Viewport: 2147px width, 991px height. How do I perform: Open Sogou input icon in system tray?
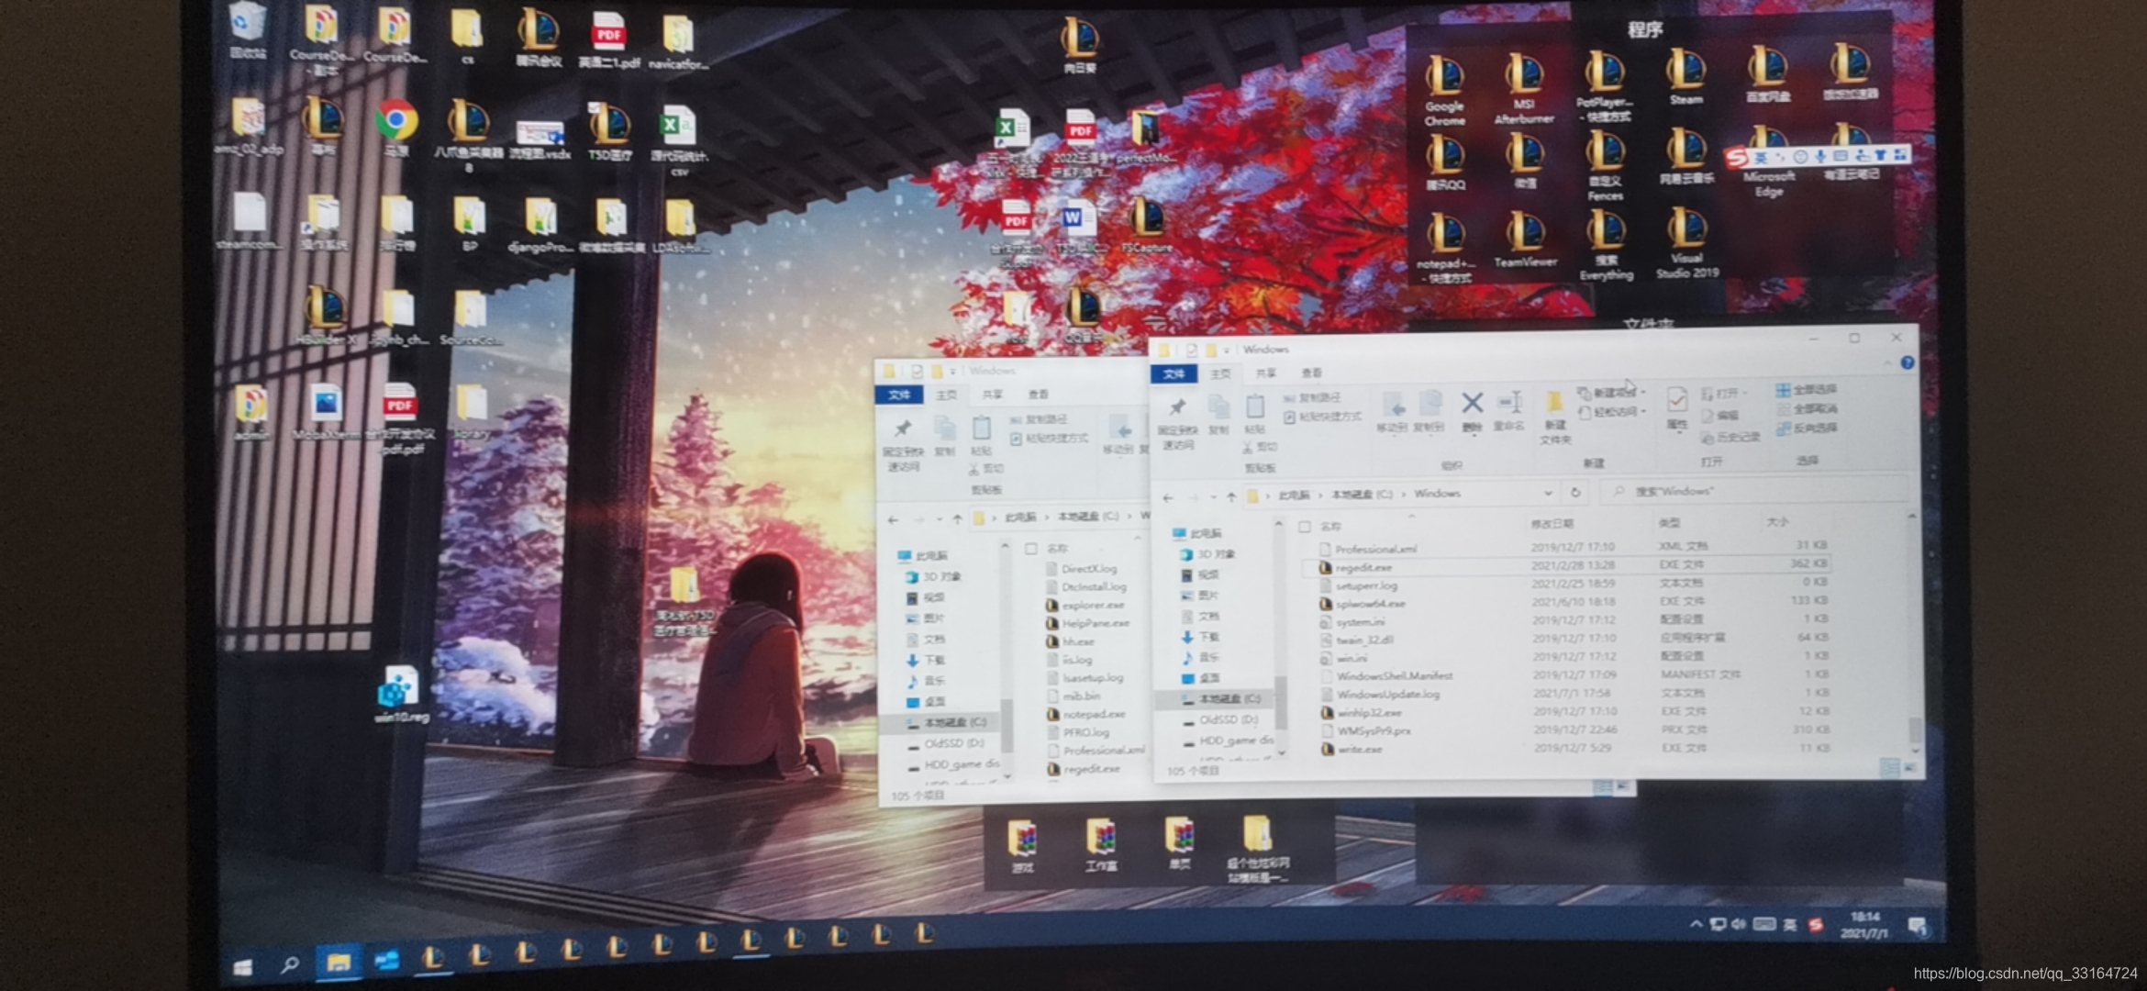tap(1816, 924)
